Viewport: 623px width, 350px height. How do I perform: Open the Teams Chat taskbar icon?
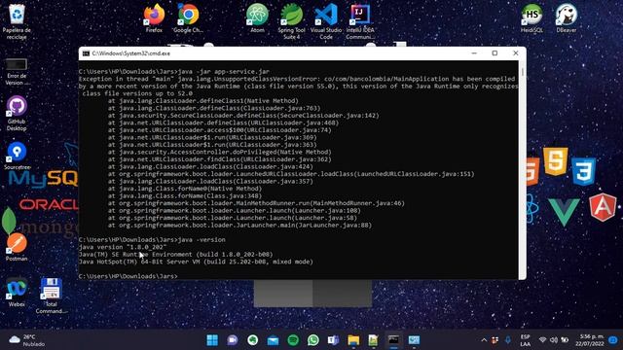233,340
